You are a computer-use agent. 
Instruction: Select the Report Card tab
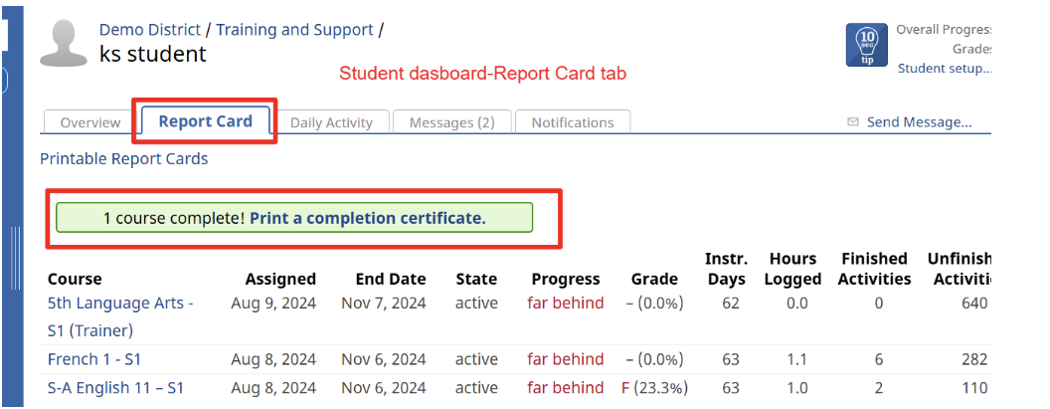tap(206, 121)
